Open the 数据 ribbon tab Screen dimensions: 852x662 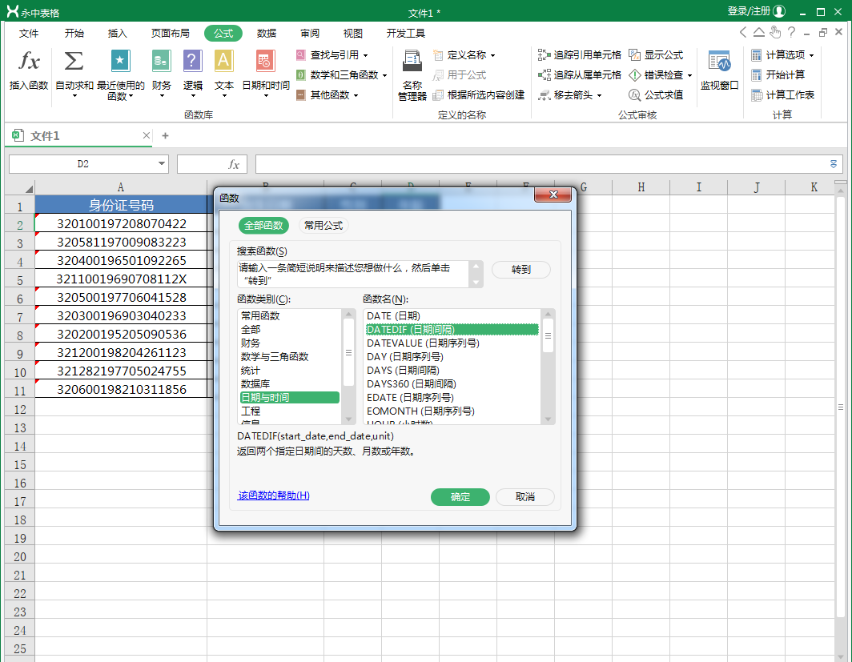pyautogui.click(x=266, y=33)
